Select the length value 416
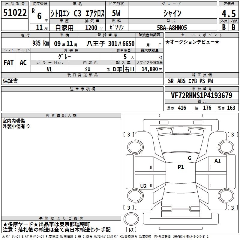240x240 pixels. [182, 108]
